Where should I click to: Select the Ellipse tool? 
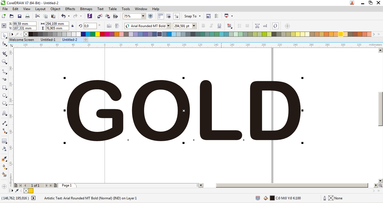coord(4,95)
